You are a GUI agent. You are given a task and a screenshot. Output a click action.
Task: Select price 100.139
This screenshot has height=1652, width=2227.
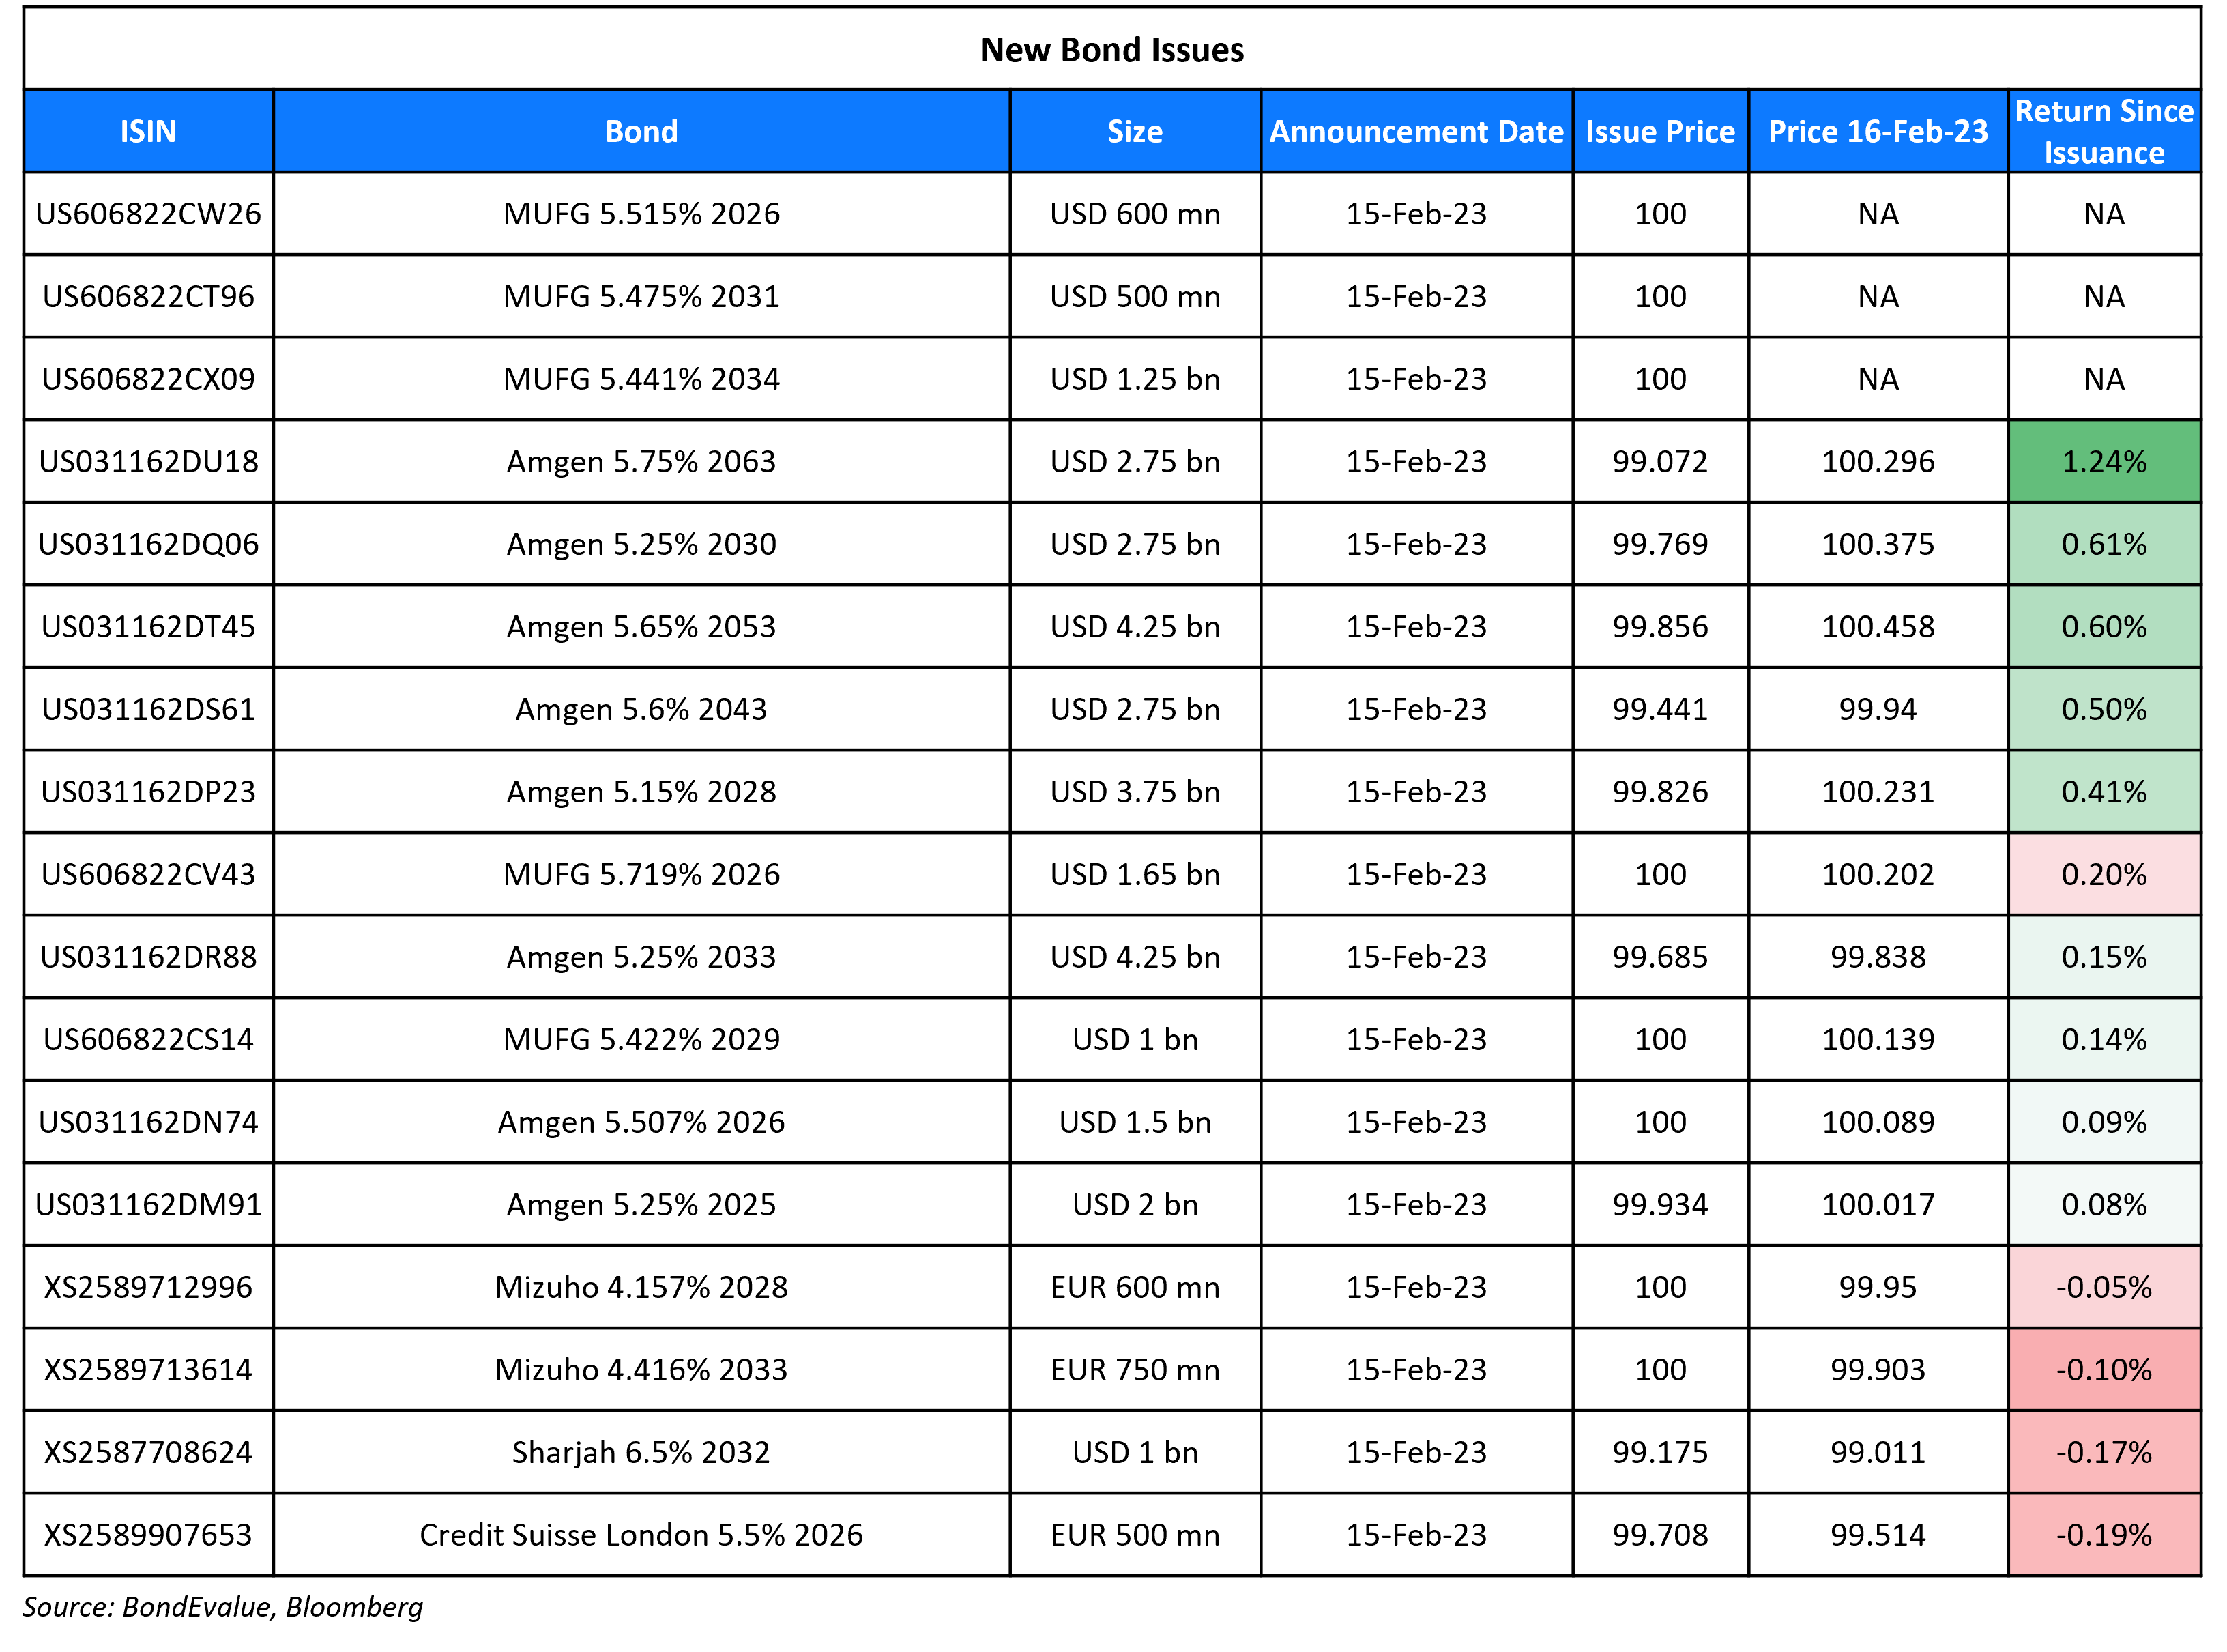click(1878, 1039)
